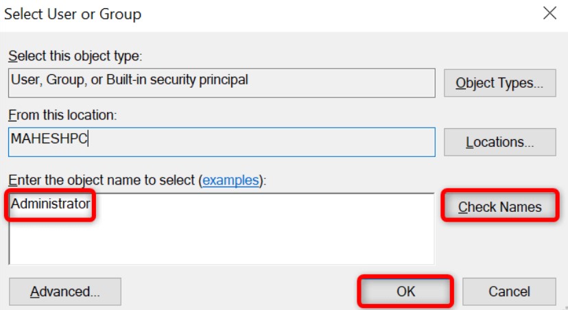Cancel the user selection dialog
This screenshot has height=310, width=568.
tap(508, 291)
